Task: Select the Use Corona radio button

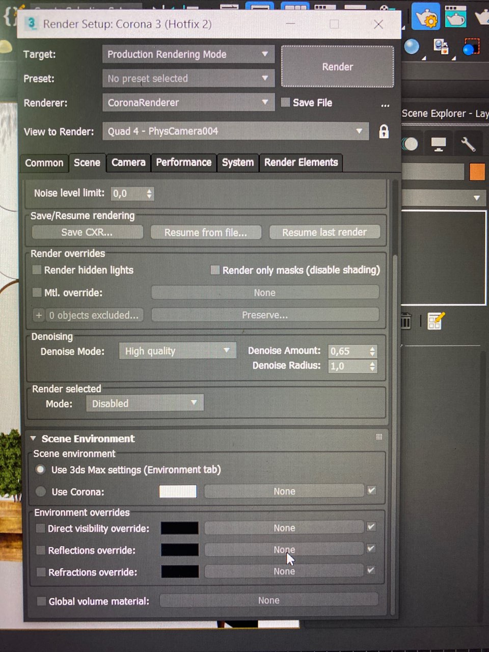Action: pyautogui.click(x=41, y=492)
